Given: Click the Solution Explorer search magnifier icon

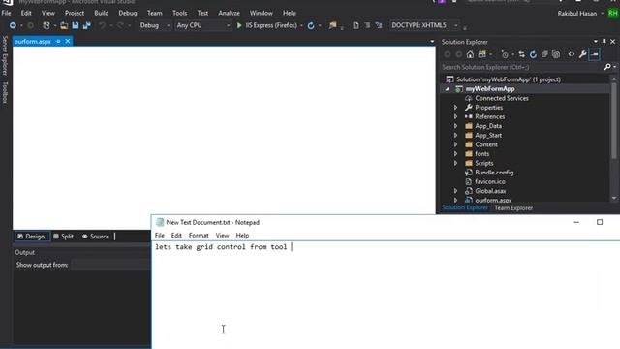Looking at the screenshot, I should tap(607, 67).
